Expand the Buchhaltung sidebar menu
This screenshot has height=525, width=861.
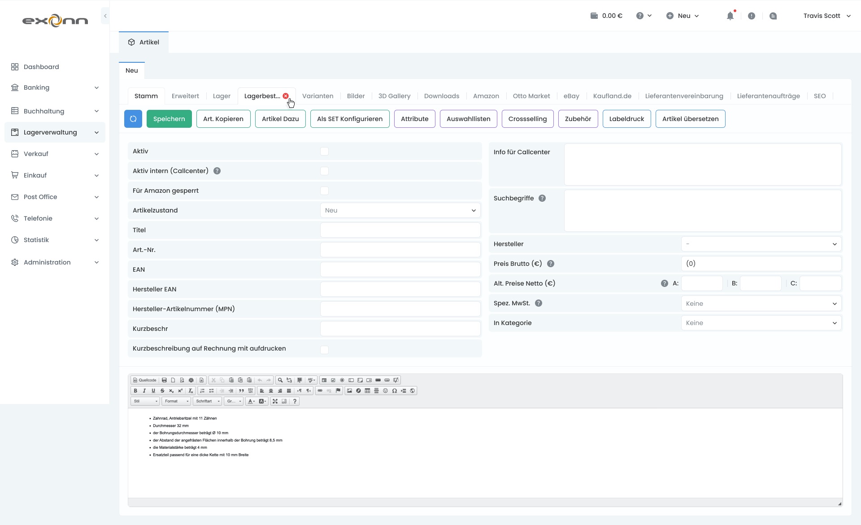click(55, 111)
